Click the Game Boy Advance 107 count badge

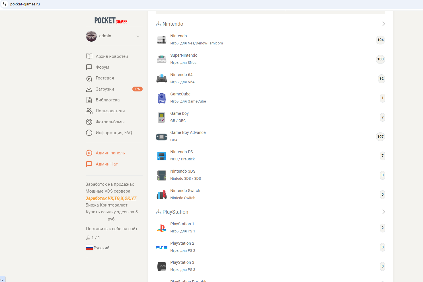(380, 137)
